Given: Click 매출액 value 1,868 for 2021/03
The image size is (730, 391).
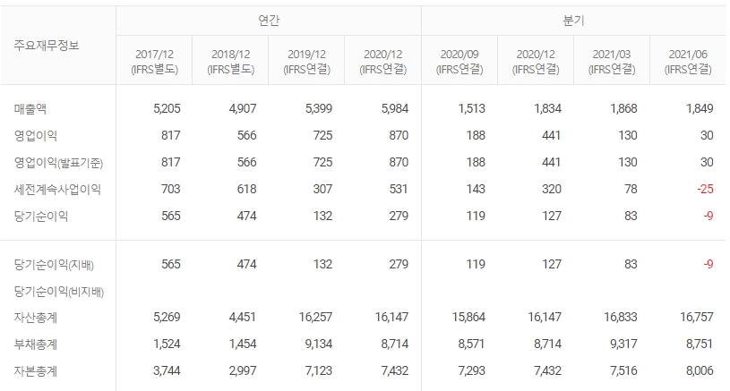Looking at the screenshot, I should [x=623, y=109].
